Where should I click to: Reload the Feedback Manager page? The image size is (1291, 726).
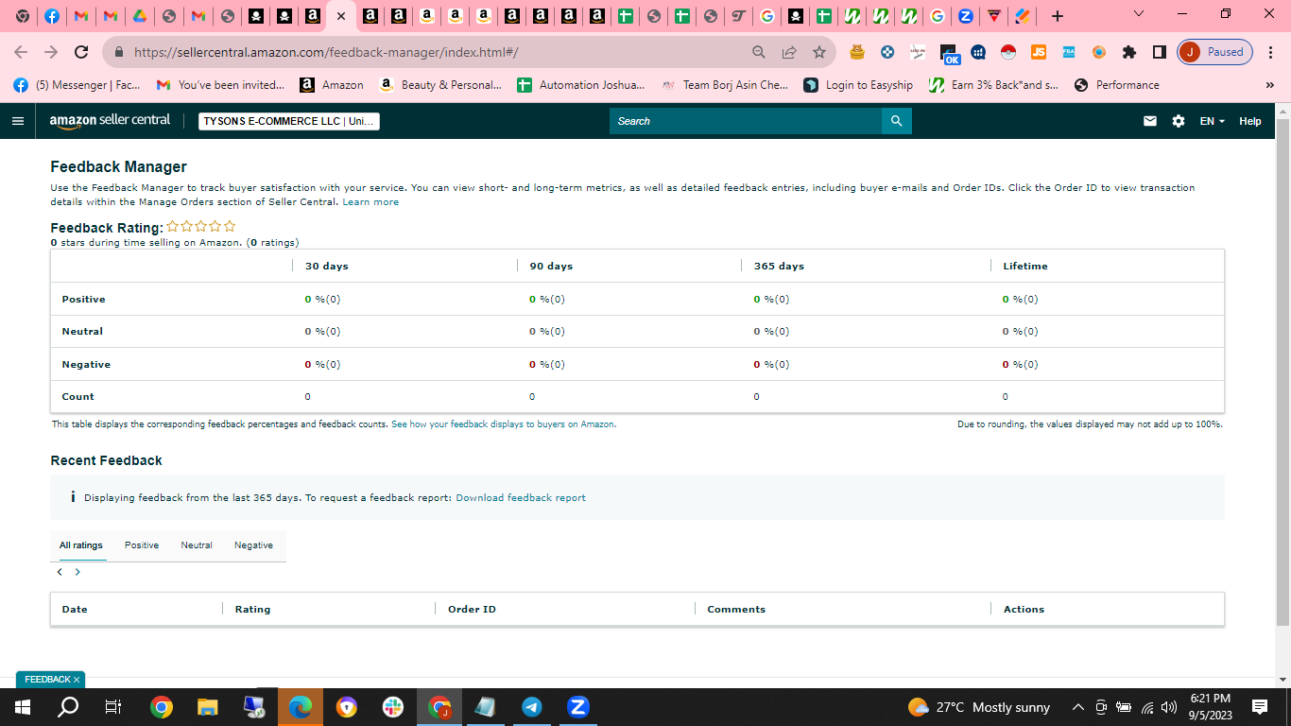81,52
